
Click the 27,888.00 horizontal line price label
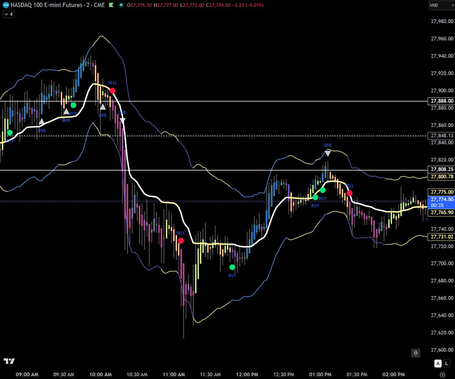[441, 101]
